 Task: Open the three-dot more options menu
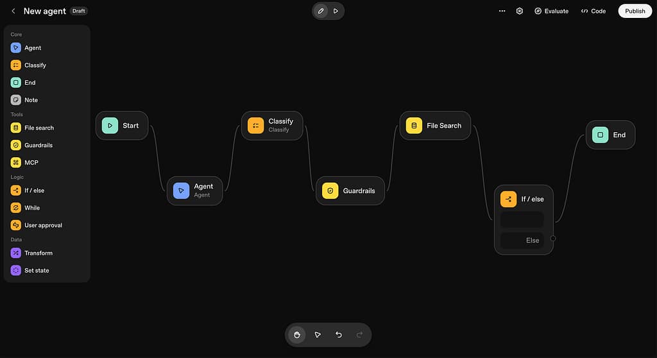point(502,11)
